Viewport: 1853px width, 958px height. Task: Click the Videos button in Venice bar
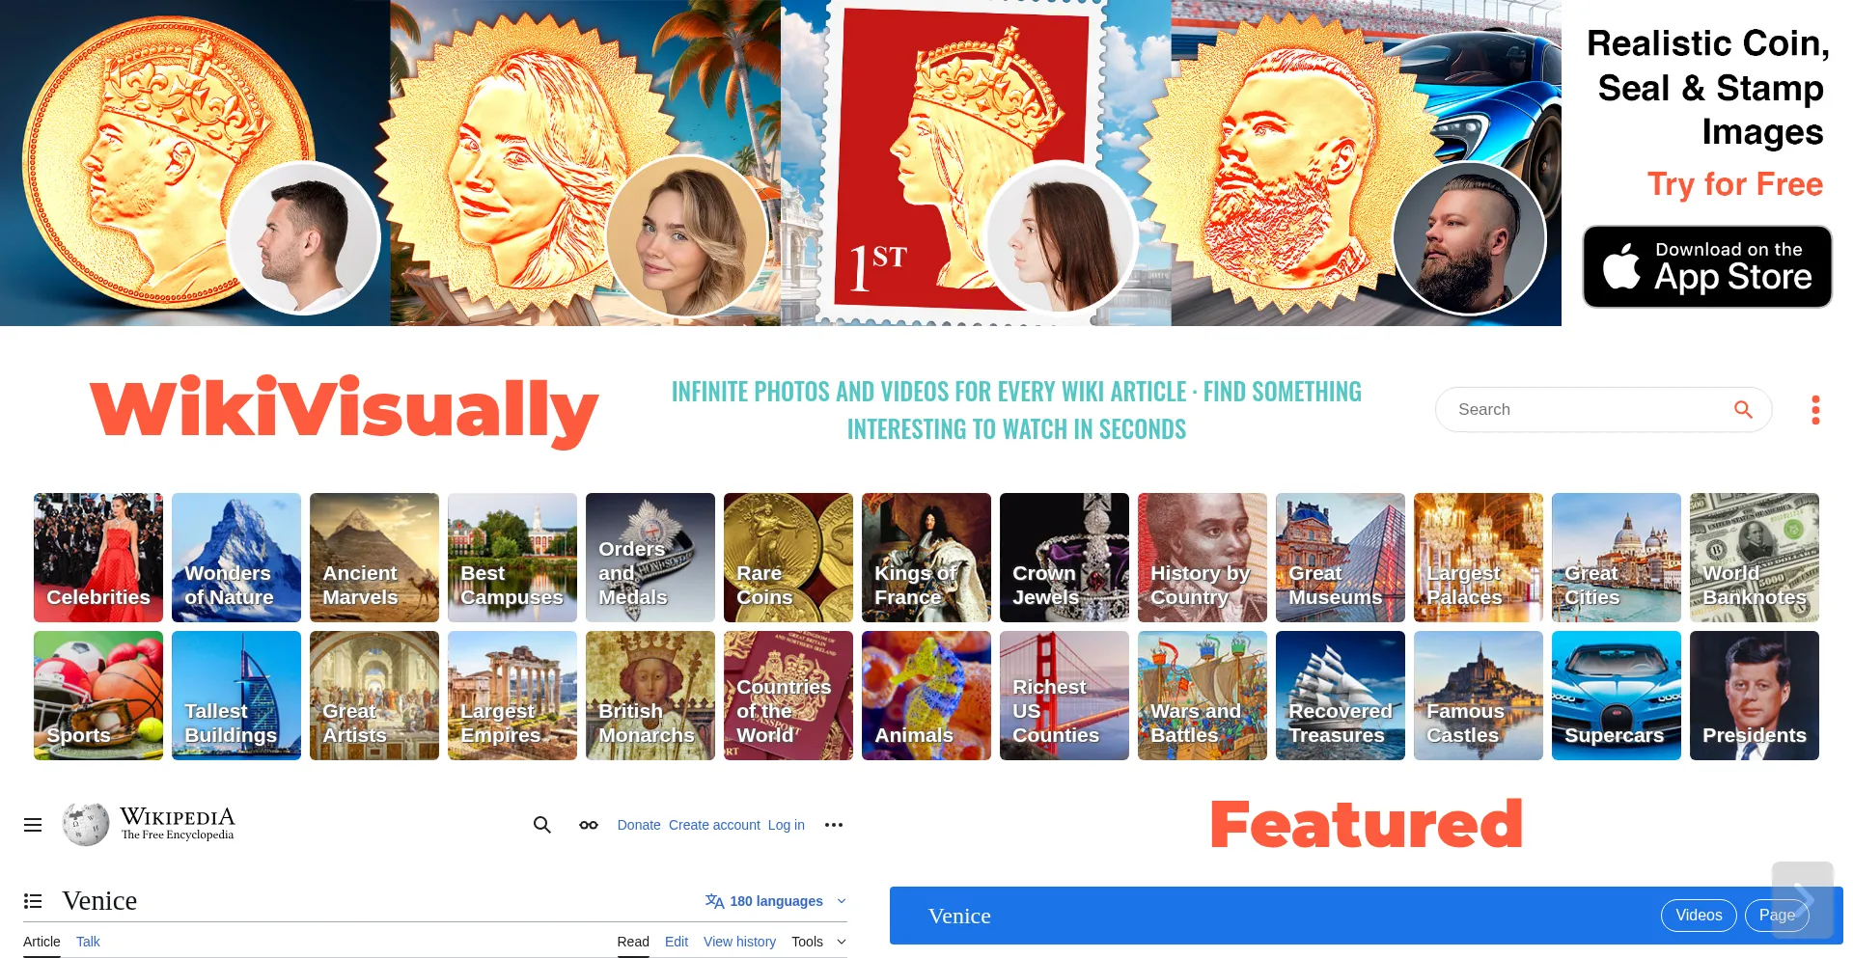point(1699,916)
